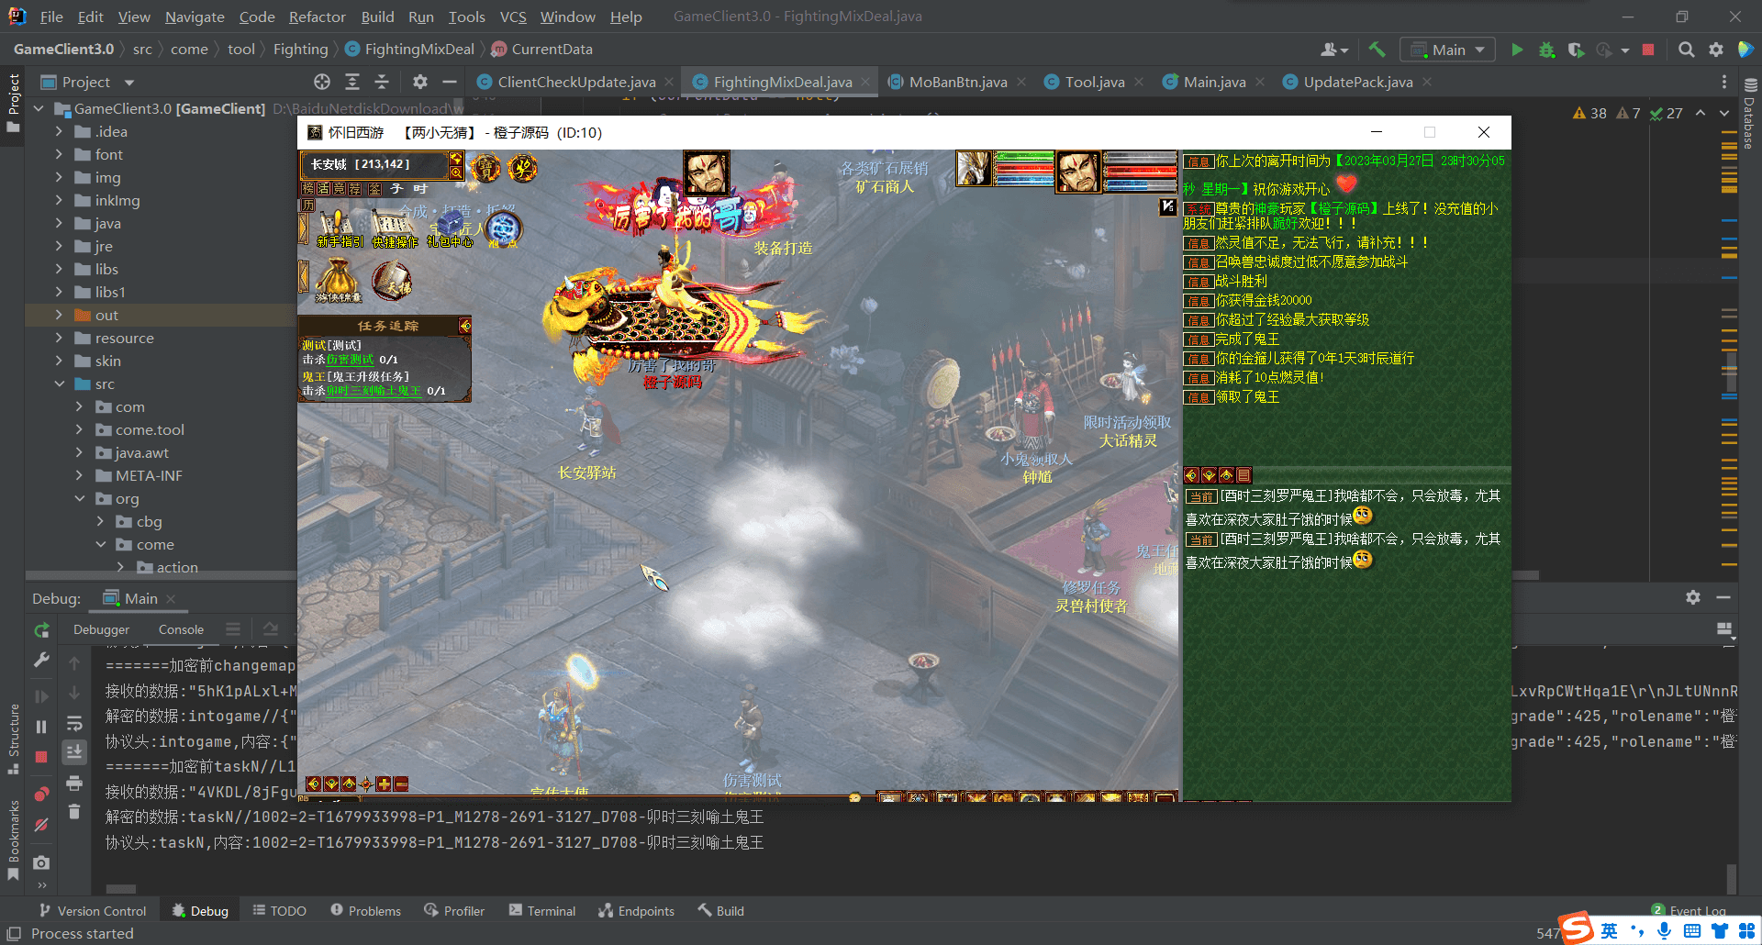The image size is (1762, 945).
Task: Click the Rerun Main icon in debug panel
Action: [x=41, y=630]
